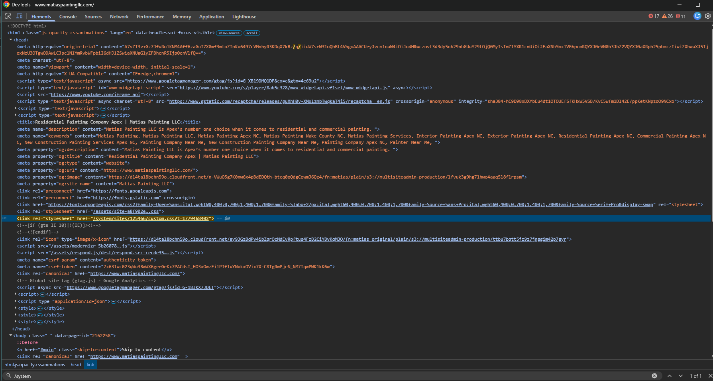713x381 pixels.
Task: Expand the second text/javascript script node
Action: pyautogui.click(x=16, y=115)
